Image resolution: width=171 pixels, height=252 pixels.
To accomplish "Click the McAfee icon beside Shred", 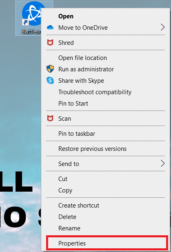I will click(x=50, y=43).
